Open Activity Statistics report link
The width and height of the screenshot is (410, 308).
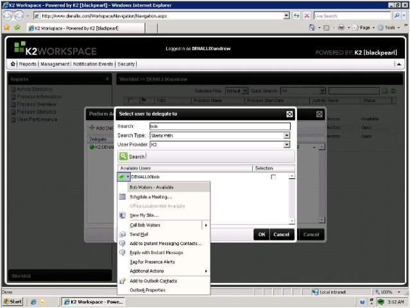click(34, 89)
